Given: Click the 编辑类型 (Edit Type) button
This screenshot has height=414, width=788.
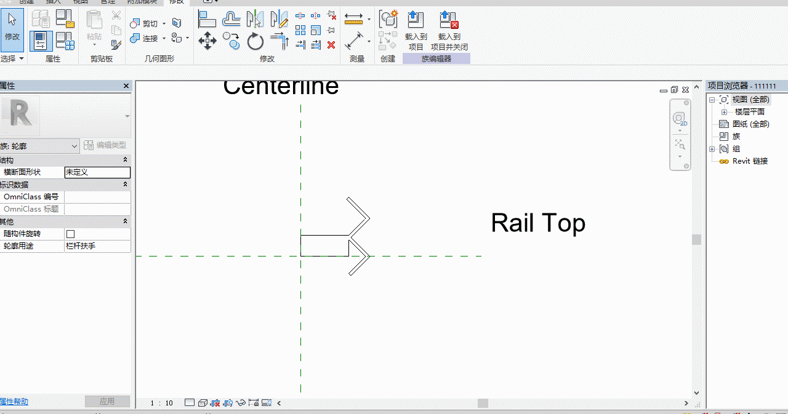Looking at the screenshot, I should coord(105,146).
